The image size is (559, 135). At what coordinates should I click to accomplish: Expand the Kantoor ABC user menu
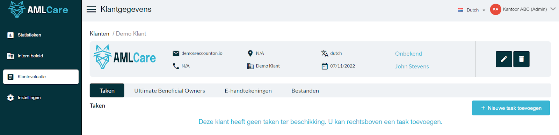click(x=553, y=9)
